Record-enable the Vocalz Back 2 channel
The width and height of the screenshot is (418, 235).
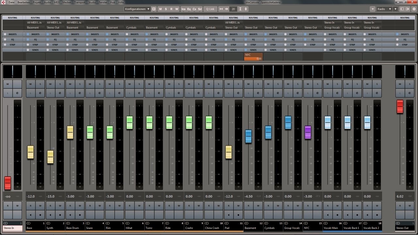point(377,215)
